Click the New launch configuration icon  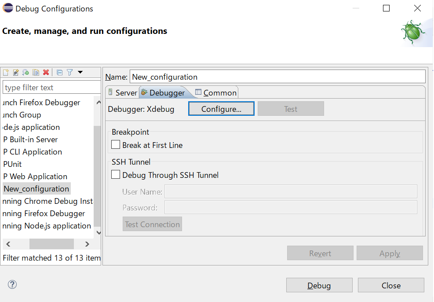[6, 73]
